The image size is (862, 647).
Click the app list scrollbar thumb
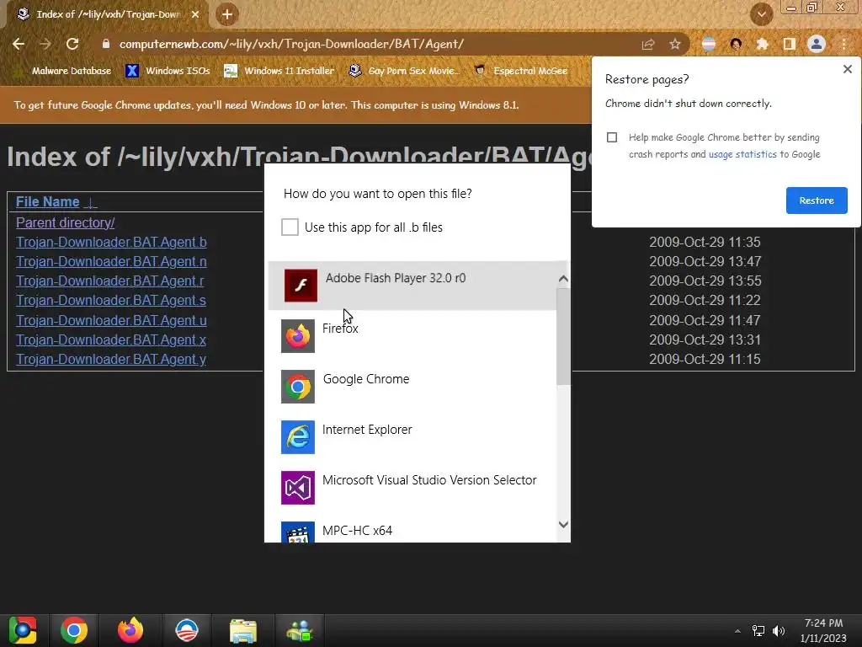point(563,337)
